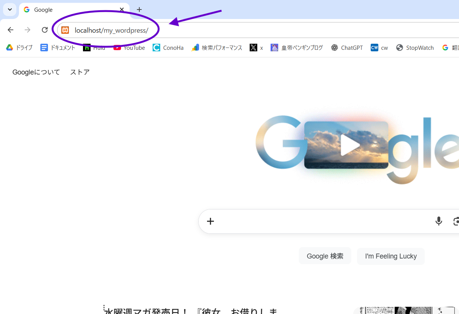Open the StopWatch bookmark
The image size is (459, 314).
415,48
